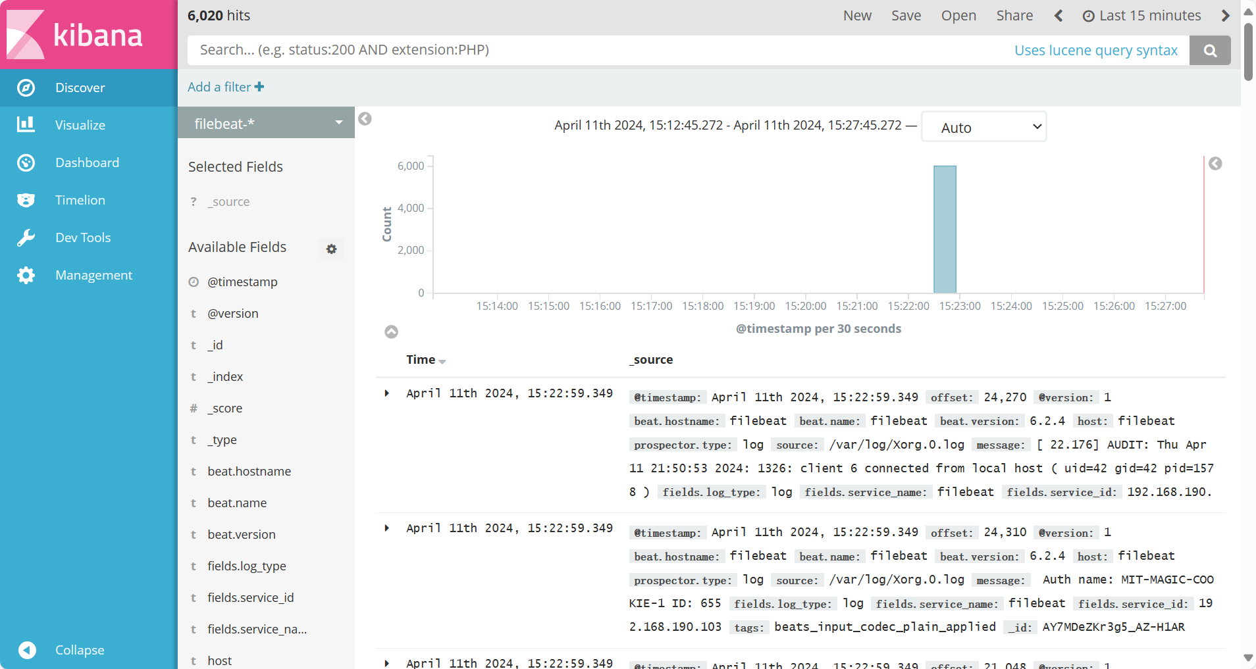Collapse the field list sidebar arrow
The image size is (1256, 669).
pos(365,118)
